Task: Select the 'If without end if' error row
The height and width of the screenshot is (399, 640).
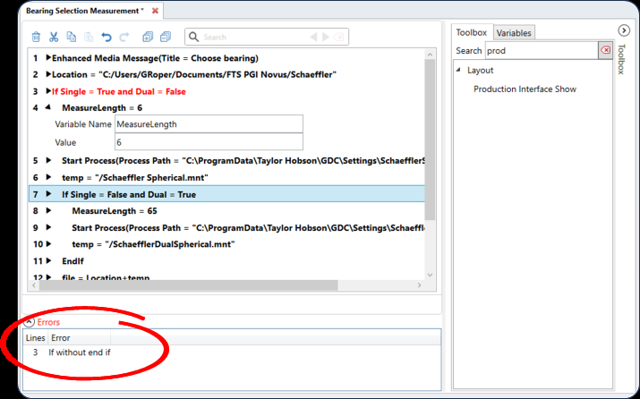Action: click(81, 352)
